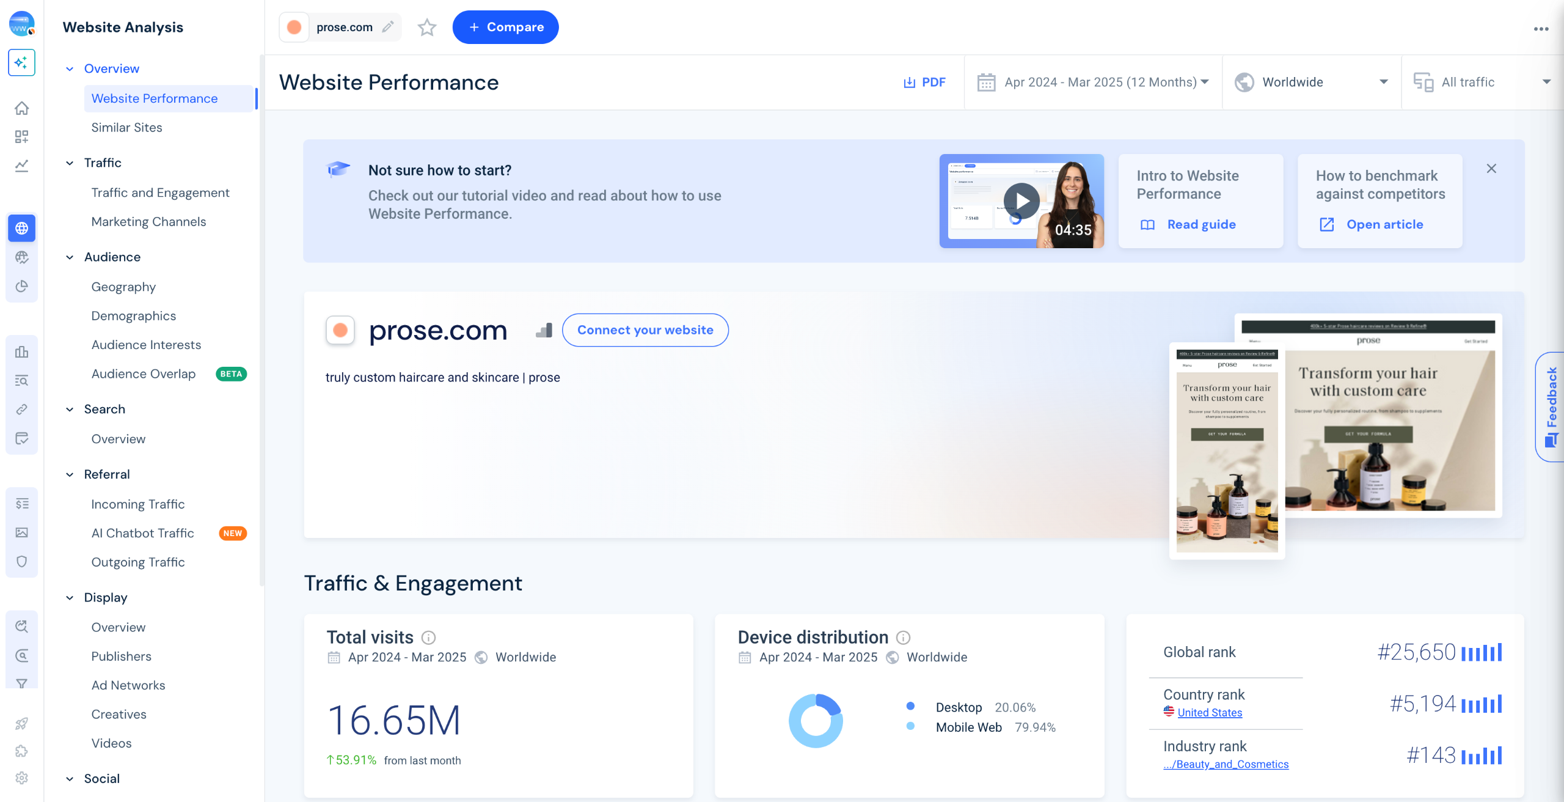Open the pie chart segment icon

coord(21,286)
